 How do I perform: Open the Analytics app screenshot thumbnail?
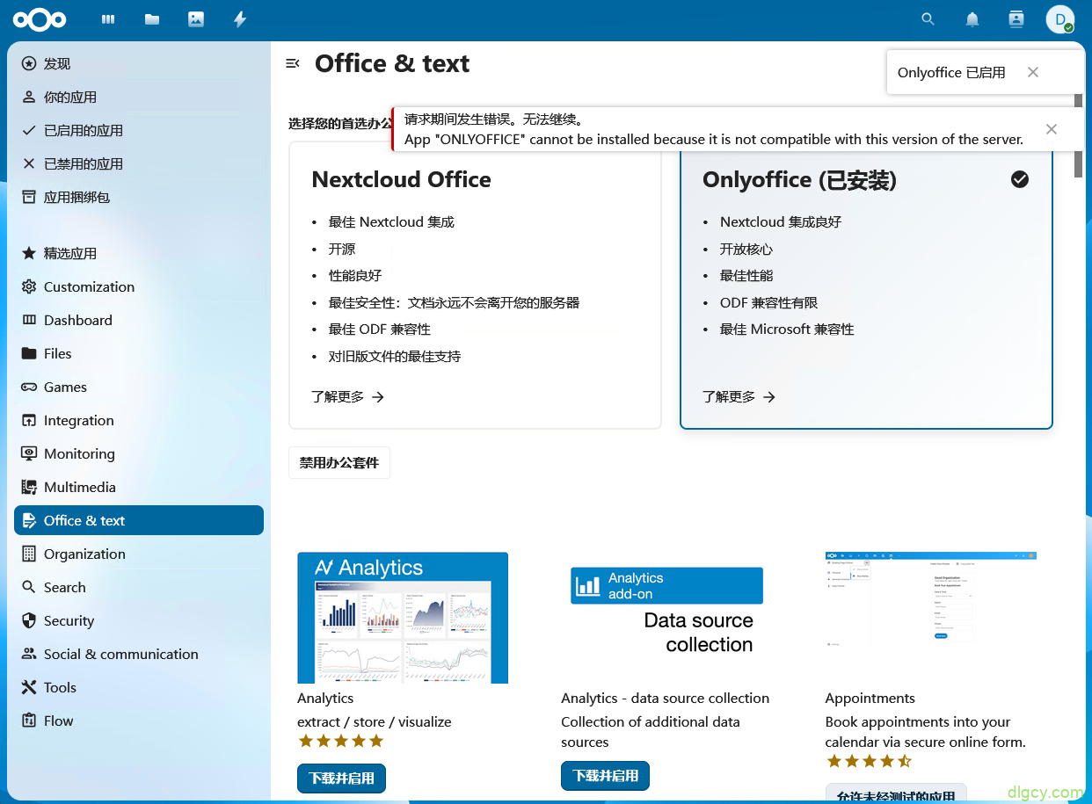click(x=403, y=618)
